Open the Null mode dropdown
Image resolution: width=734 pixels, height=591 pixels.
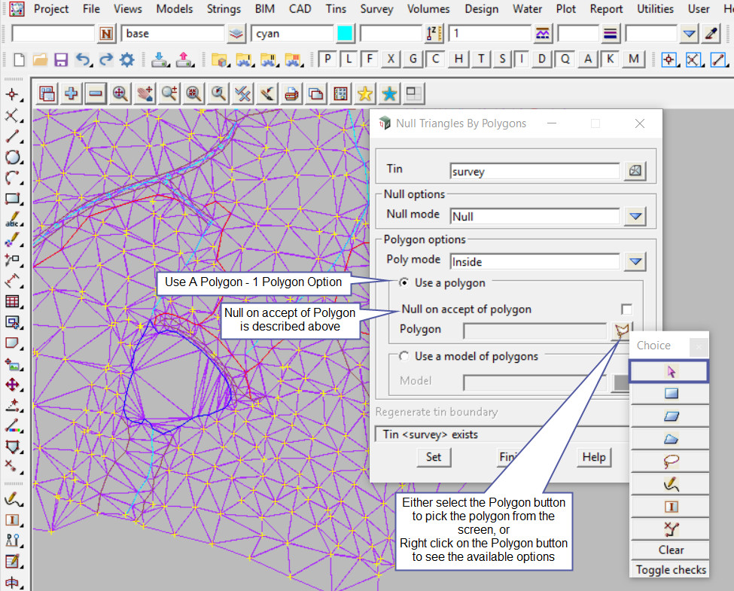[x=636, y=216]
